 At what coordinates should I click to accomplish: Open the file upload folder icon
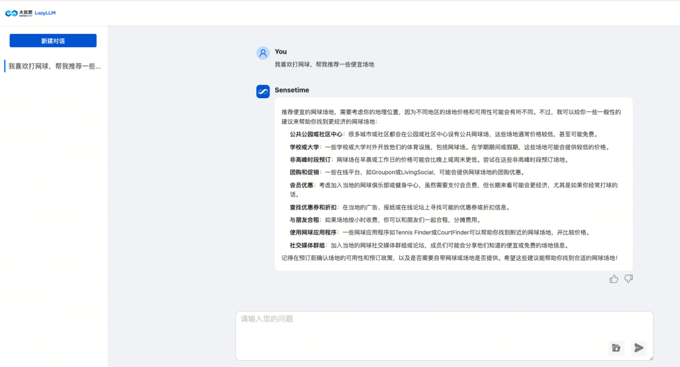[616, 348]
